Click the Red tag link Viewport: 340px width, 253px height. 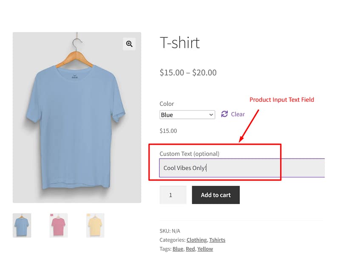(190, 249)
